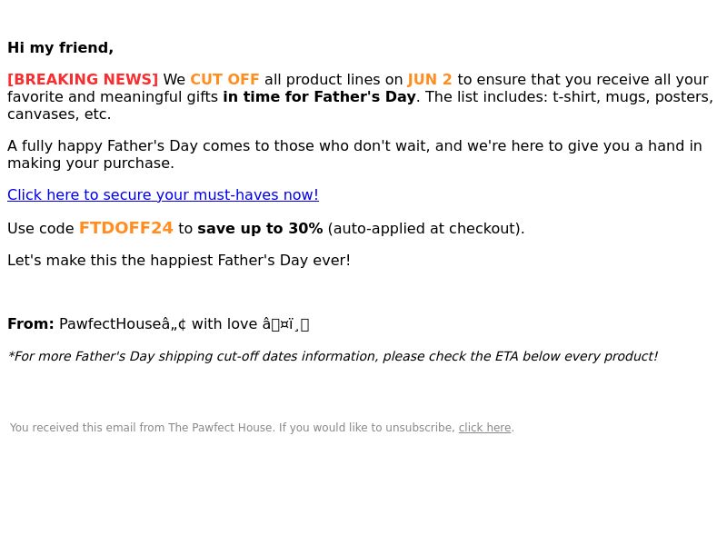Click the orange FTDOFF24 promo code

tap(125, 228)
